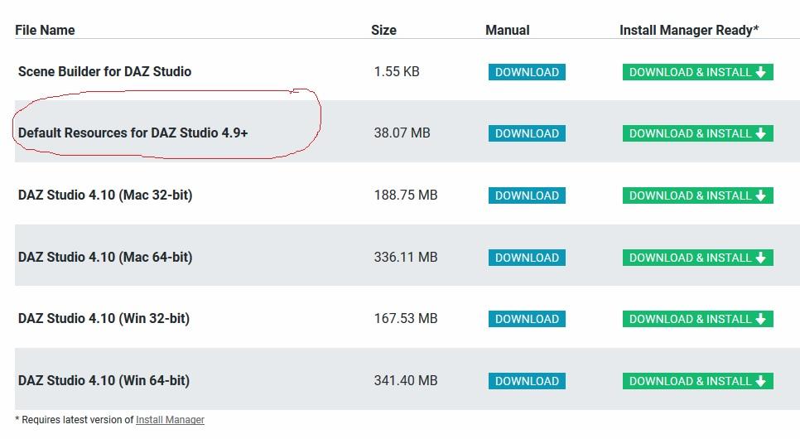The width and height of the screenshot is (800, 439).
Task: Download & Install DAZ Studio Mac 64-bit
Action: pyautogui.click(x=697, y=258)
